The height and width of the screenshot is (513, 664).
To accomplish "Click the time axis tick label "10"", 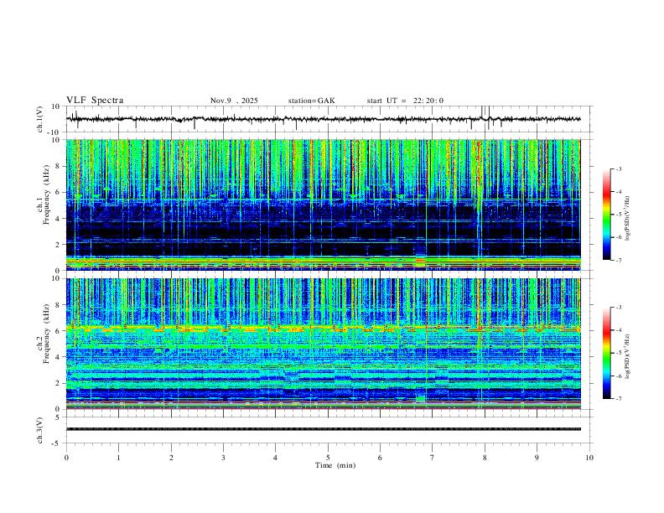I will point(589,458).
